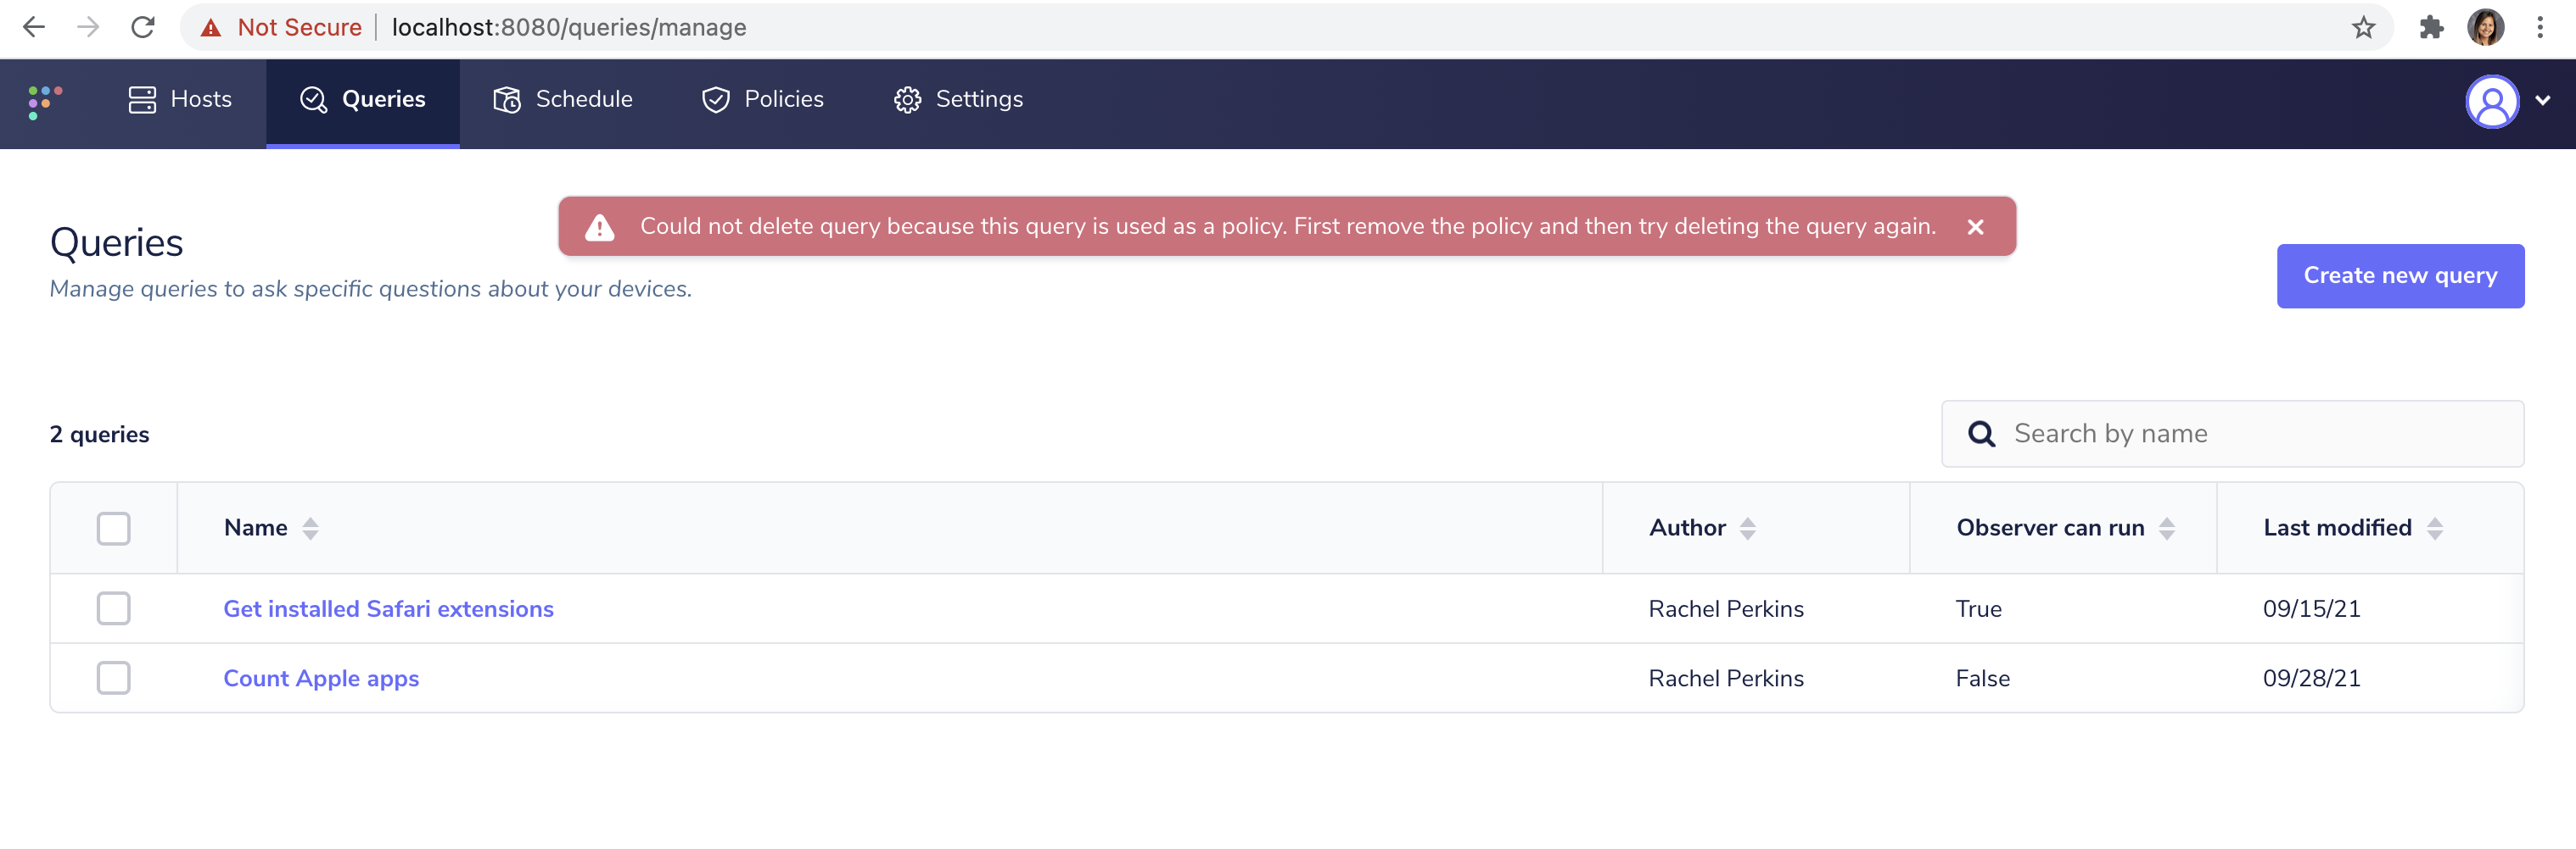Image resolution: width=2576 pixels, height=849 pixels.
Task: Open the Count Apple apps query
Action: pos(321,680)
